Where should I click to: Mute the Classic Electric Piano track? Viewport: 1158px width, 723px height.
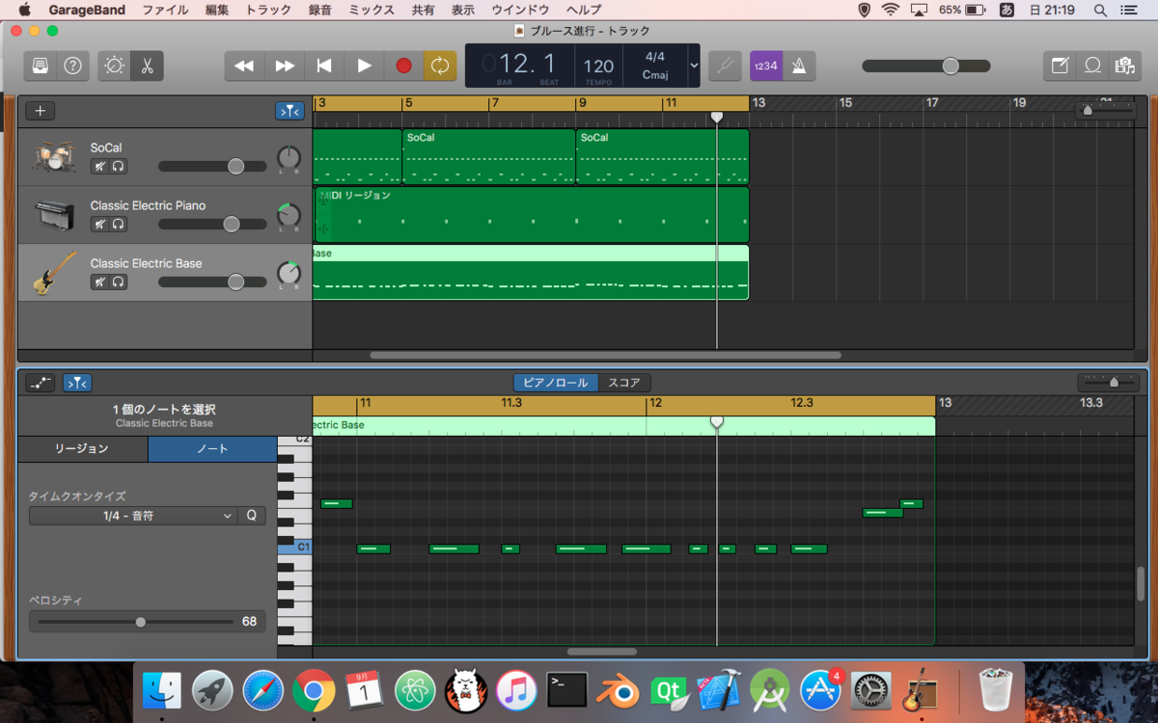(99, 225)
